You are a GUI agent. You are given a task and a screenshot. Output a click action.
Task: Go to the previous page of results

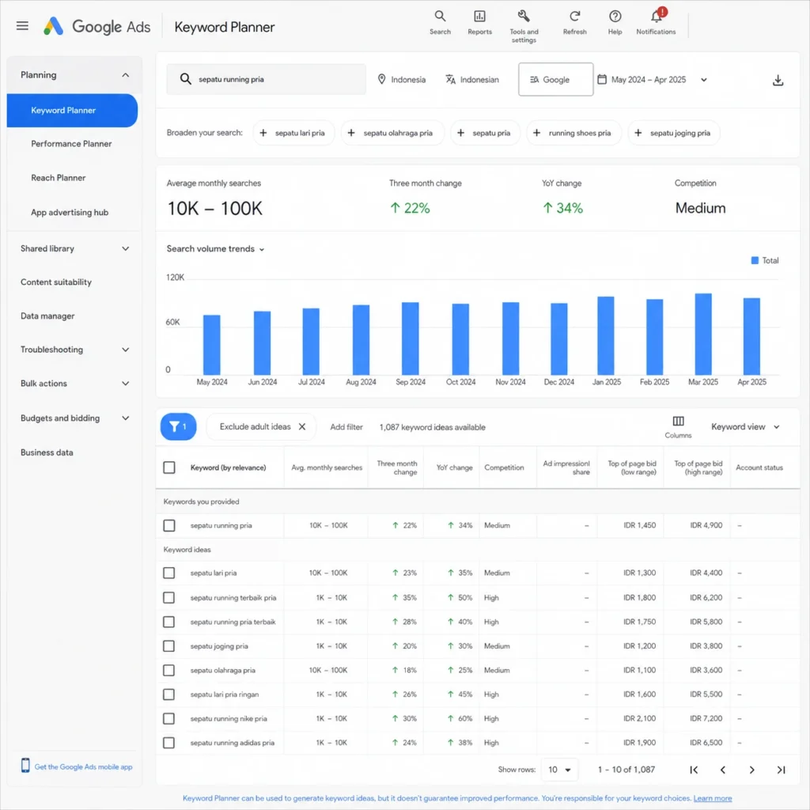(723, 770)
